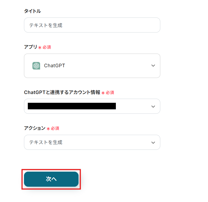Click the アクション field label
Screen dimensions: 208x202
35,128
